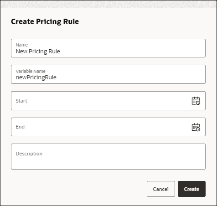Image resolution: width=217 pixels, height=206 pixels.
Task: Click into the Start date field
Action: tap(108, 101)
